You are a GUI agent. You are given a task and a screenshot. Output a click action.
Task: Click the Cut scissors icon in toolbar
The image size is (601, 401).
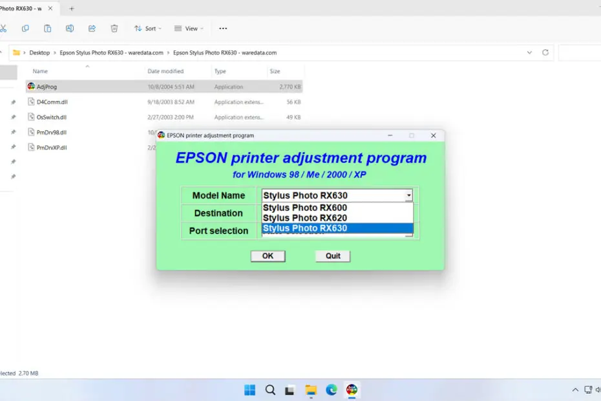tap(3, 28)
